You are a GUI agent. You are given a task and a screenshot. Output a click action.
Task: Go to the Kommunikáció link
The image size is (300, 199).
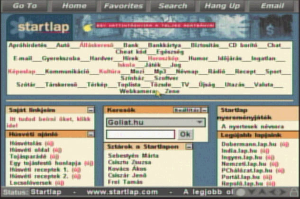67,72
